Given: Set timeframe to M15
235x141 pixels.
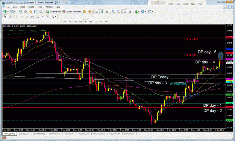Looking at the screenshot, I should tap(75, 21).
